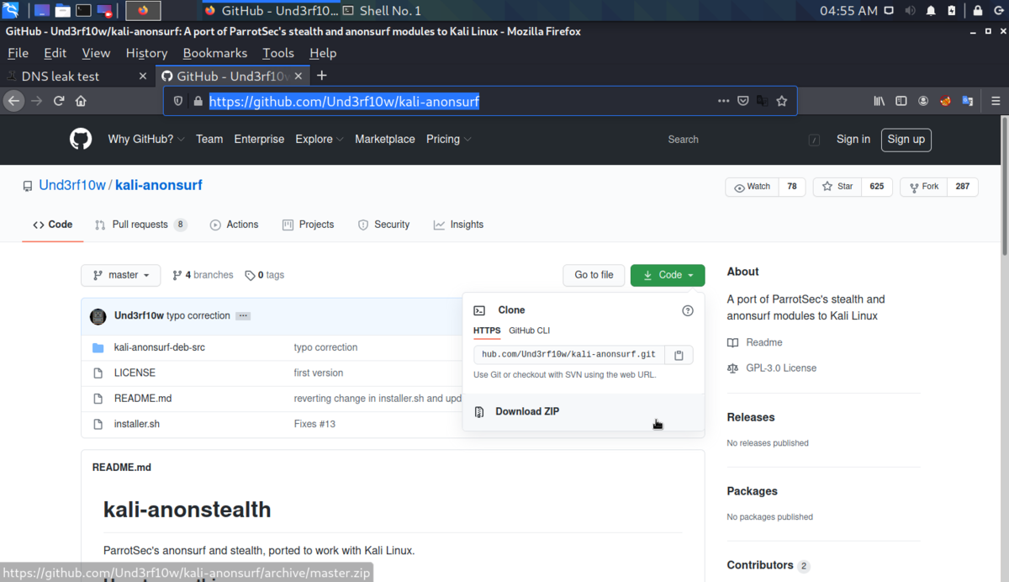Save the page to Pocket
This screenshot has height=582, width=1009.
(x=743, y=101)
